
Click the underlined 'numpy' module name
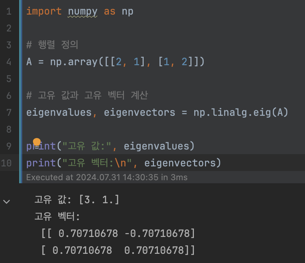pyautogui.click(x=82, y=12)
